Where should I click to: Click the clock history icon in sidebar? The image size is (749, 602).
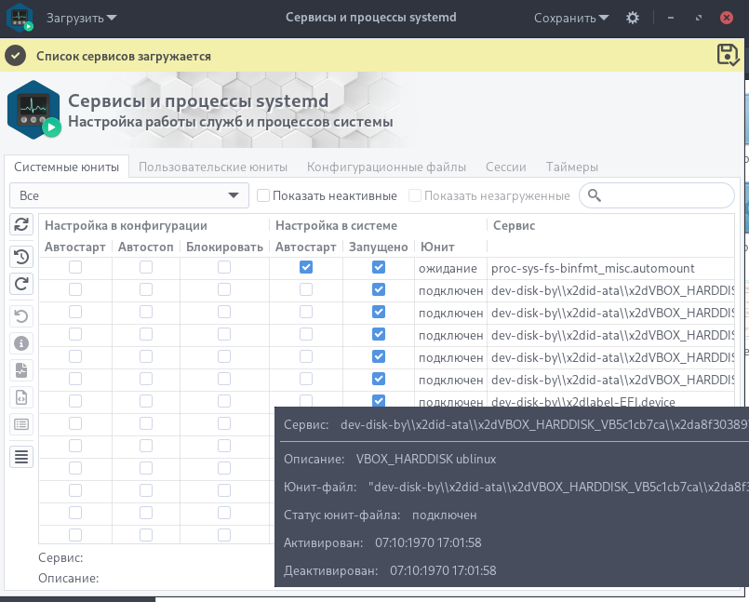tap(21, 257)
